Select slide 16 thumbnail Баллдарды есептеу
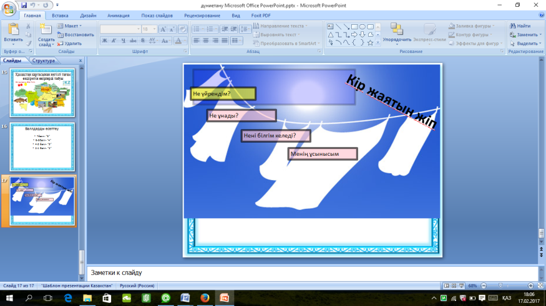 click(x=42, y=146)
